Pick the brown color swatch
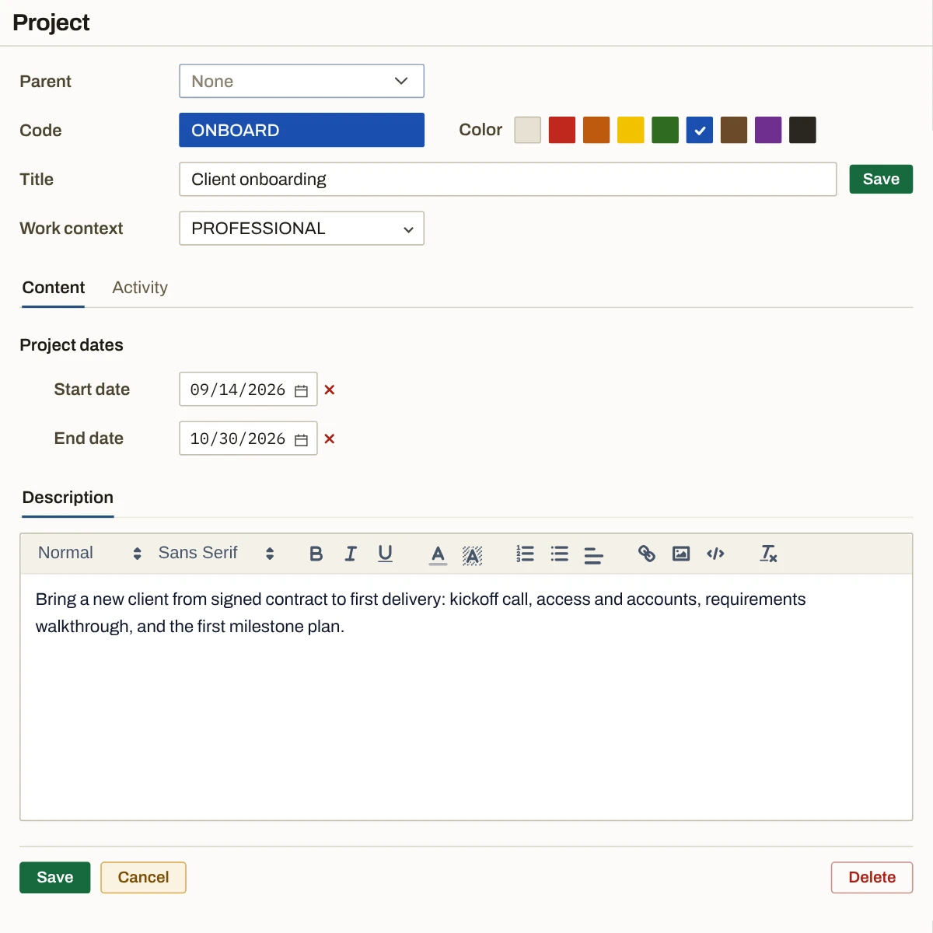Screen dimensions: 933x933 pos(734,130)
